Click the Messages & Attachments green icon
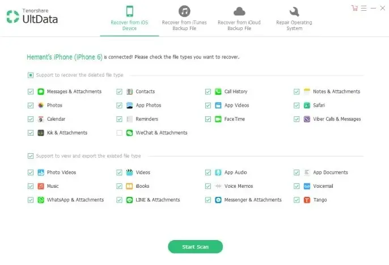 tap(41, 92)
